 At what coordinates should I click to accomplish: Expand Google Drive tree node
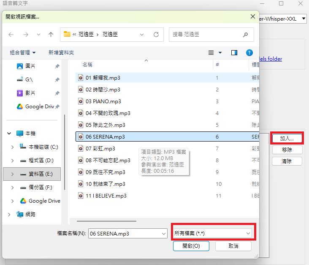12,201
